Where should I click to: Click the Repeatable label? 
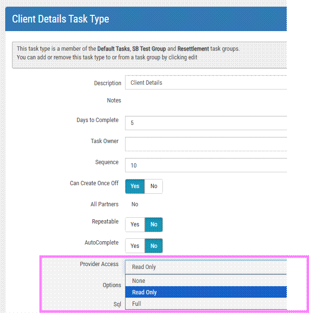click(x=105, y=222)
